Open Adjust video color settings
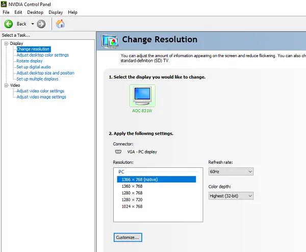The image size is (306, 252). click(40, 91)
